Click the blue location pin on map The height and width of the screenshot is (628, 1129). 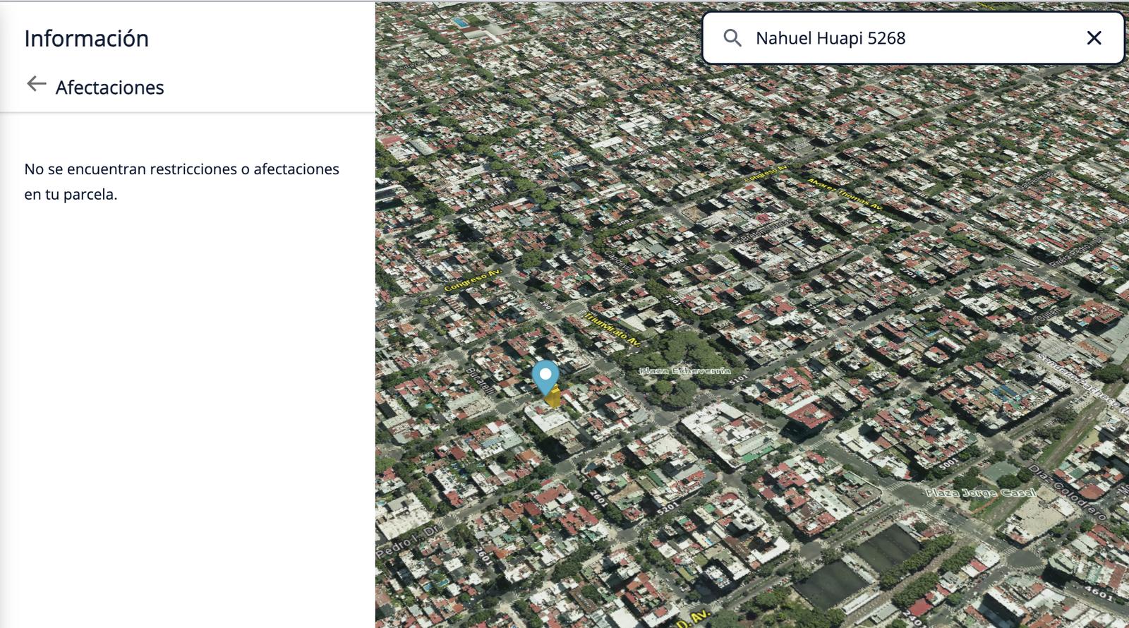tap(545, 378)
